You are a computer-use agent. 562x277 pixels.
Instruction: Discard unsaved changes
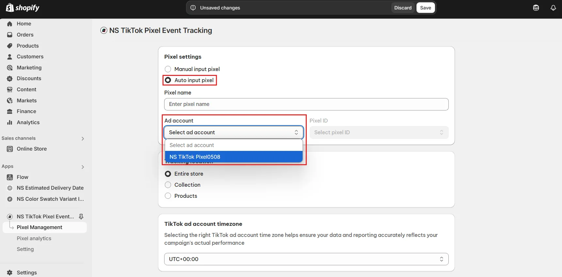403,8
